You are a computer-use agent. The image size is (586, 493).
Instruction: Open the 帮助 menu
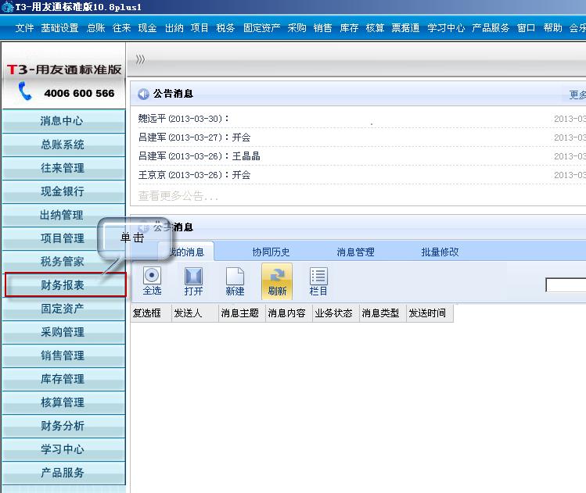552,28
